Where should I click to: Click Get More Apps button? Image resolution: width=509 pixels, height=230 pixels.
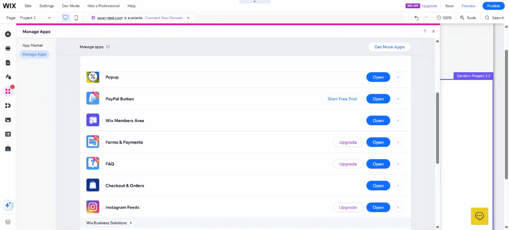tap(389, 47)
